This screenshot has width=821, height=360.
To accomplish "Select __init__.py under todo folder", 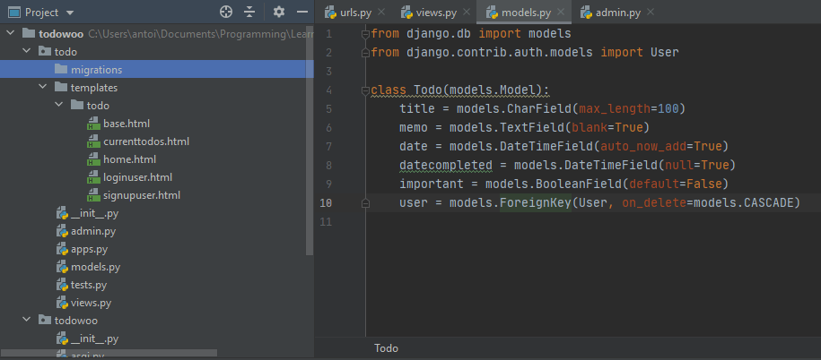I will pyautogui.click(x=94, y=213).
